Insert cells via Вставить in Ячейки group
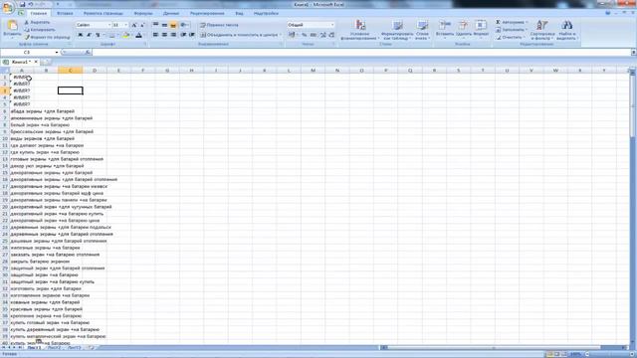The image size is (637, 358). 445,30
